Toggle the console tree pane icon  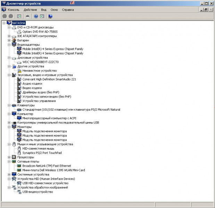click(x=19, y=16)
